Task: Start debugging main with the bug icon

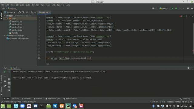Action: pyautogui.click(x=176, y=8)
